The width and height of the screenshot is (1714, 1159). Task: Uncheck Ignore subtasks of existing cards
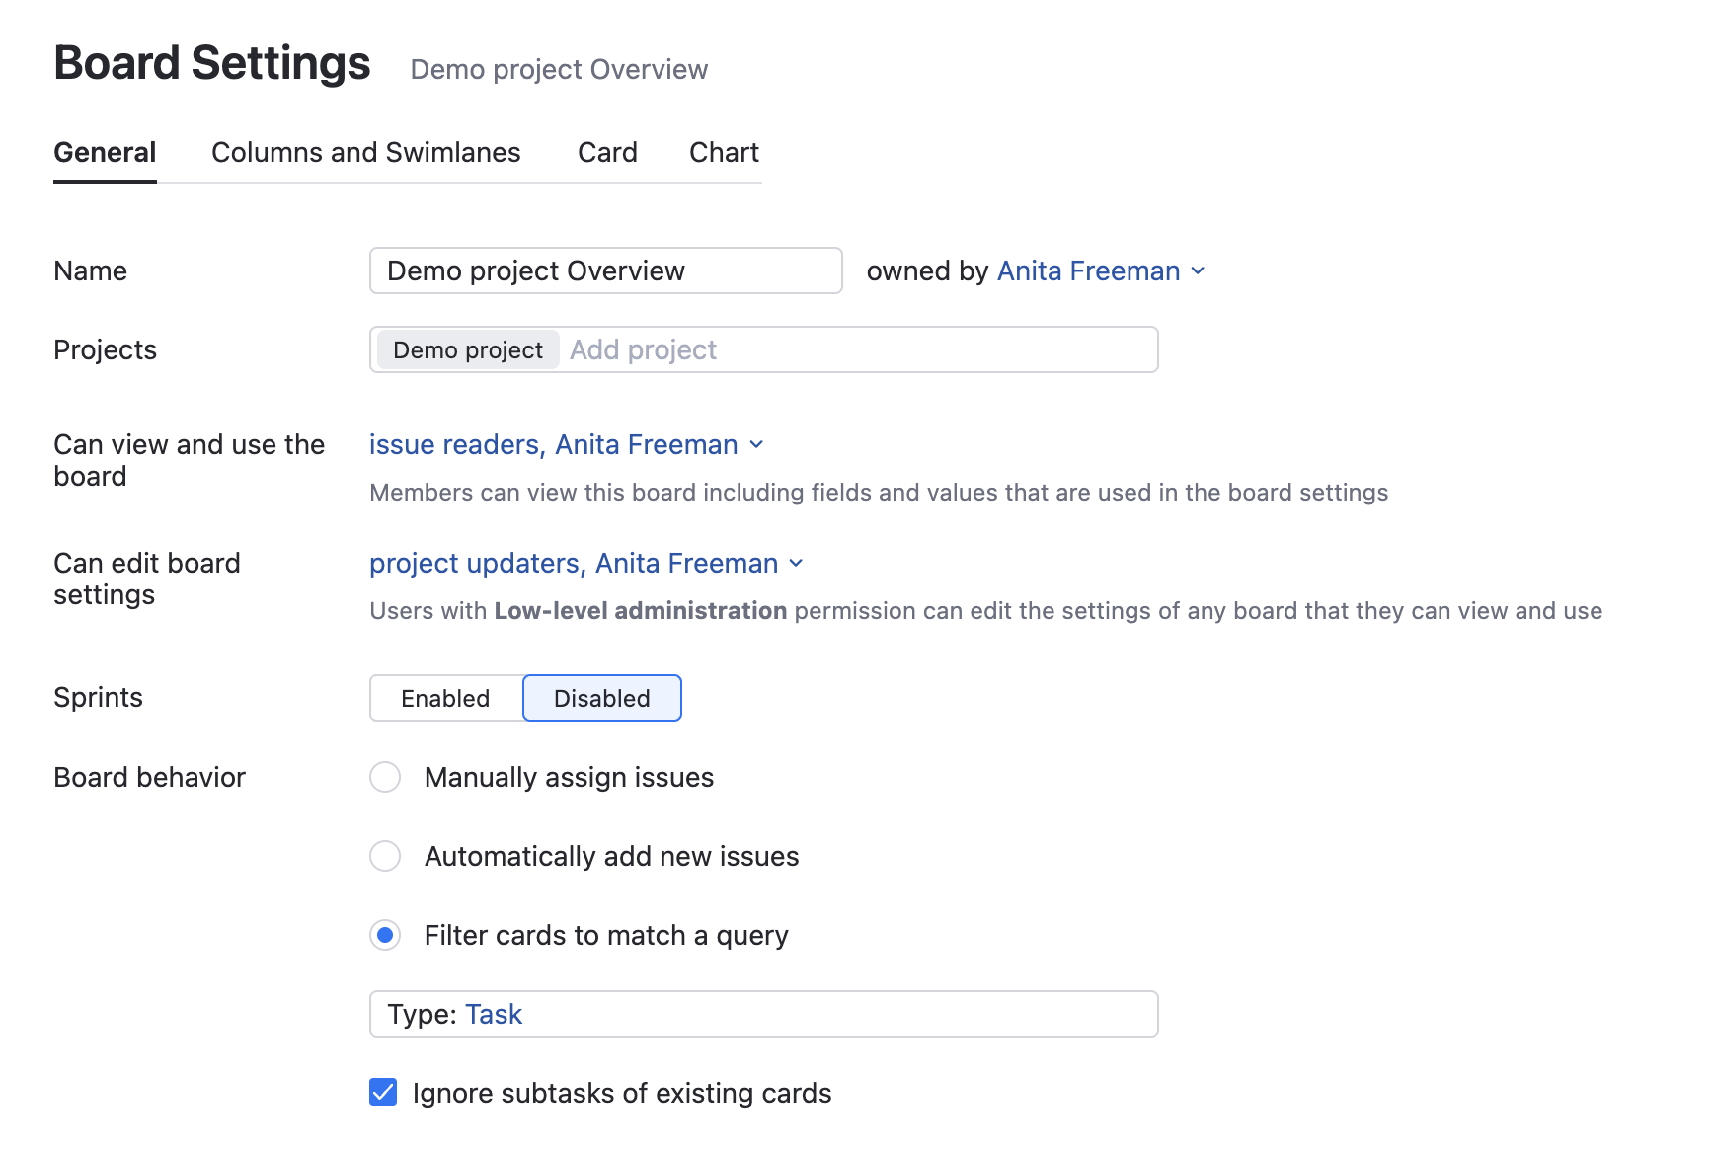tap(383, 1093)
